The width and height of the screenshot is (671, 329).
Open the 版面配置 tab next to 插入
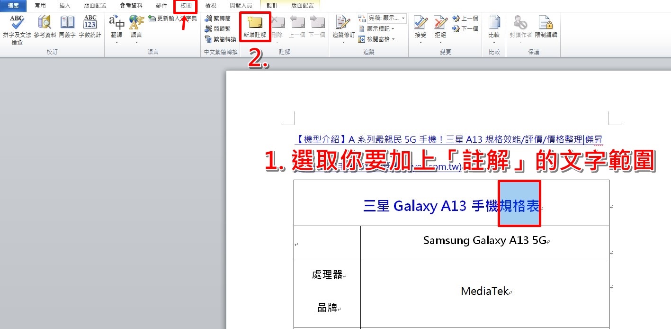pos(95,6)
